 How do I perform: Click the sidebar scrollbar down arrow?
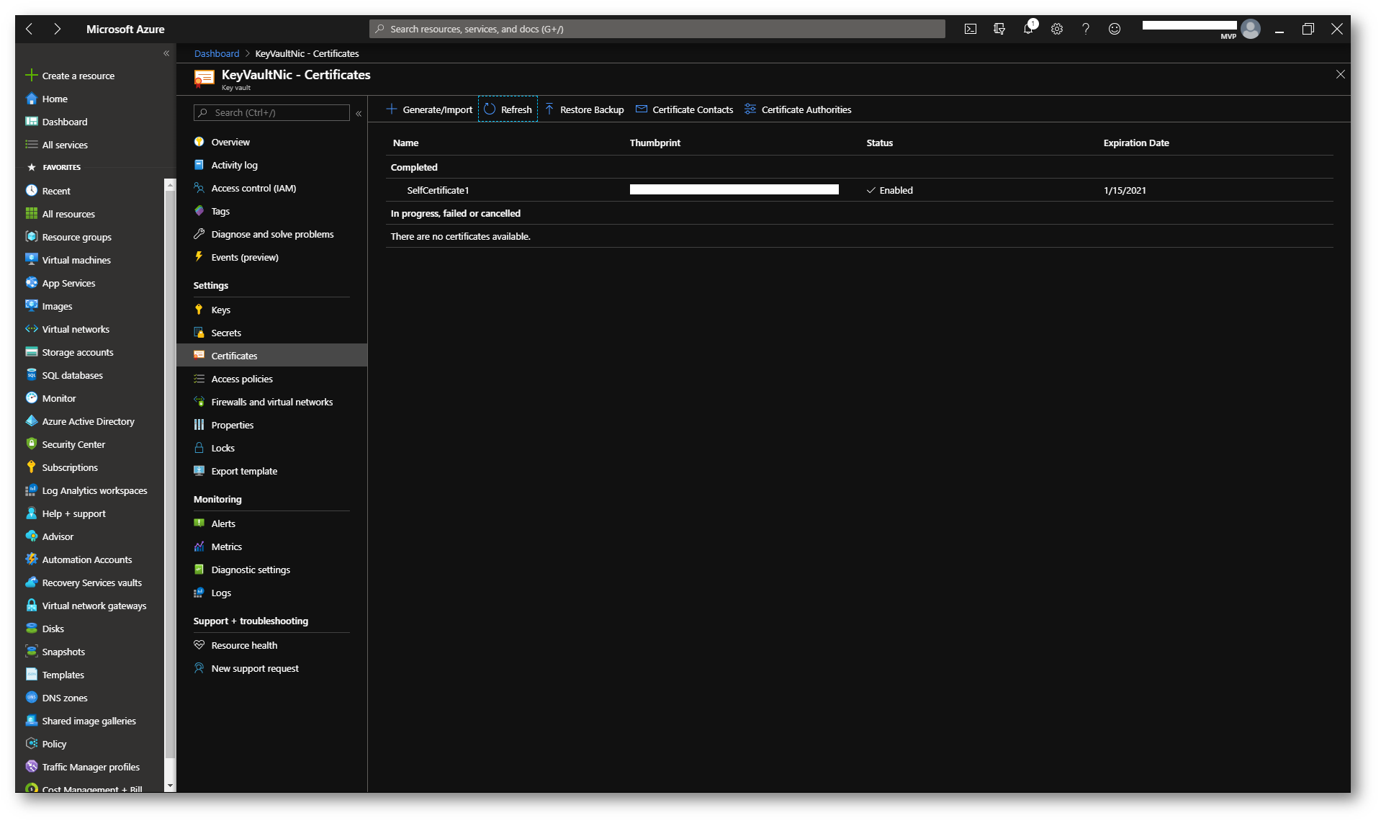pos(170,786)
